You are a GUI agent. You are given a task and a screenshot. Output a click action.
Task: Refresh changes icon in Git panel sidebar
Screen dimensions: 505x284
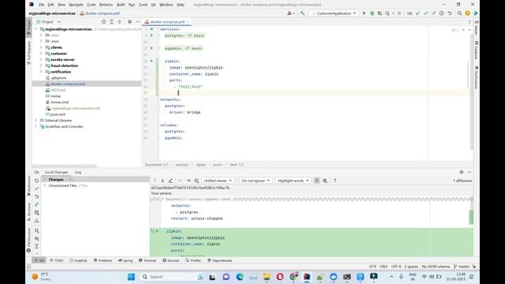(37, 181)
